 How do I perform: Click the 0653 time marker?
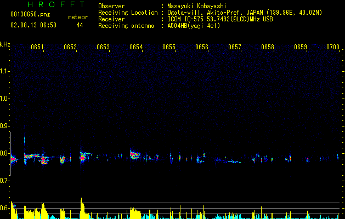[x=103, y=47]
